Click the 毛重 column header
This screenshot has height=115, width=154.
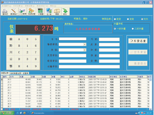coord(25,77)
